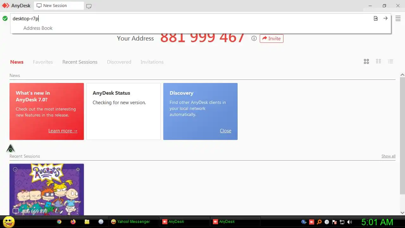
Task: Click the first AnyDesk taskbar button
Action: [185, 222]
